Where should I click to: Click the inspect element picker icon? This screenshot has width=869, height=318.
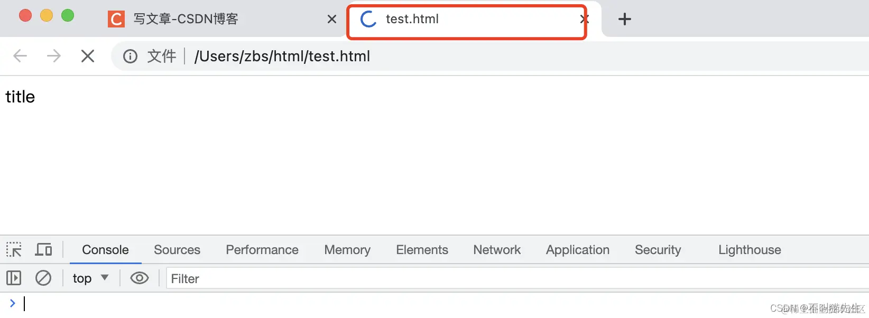pyautogui.click(x=14, y=249)
